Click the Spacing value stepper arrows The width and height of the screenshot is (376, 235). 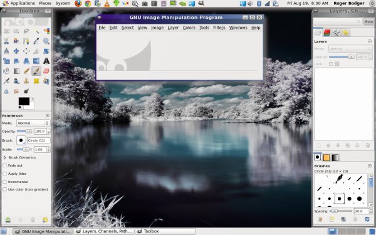[370, 211]
